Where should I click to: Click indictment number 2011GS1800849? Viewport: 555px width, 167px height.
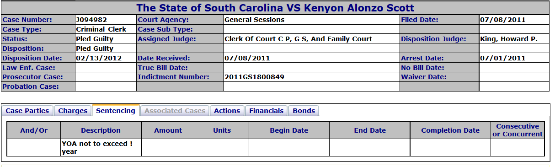coord(254,77)
